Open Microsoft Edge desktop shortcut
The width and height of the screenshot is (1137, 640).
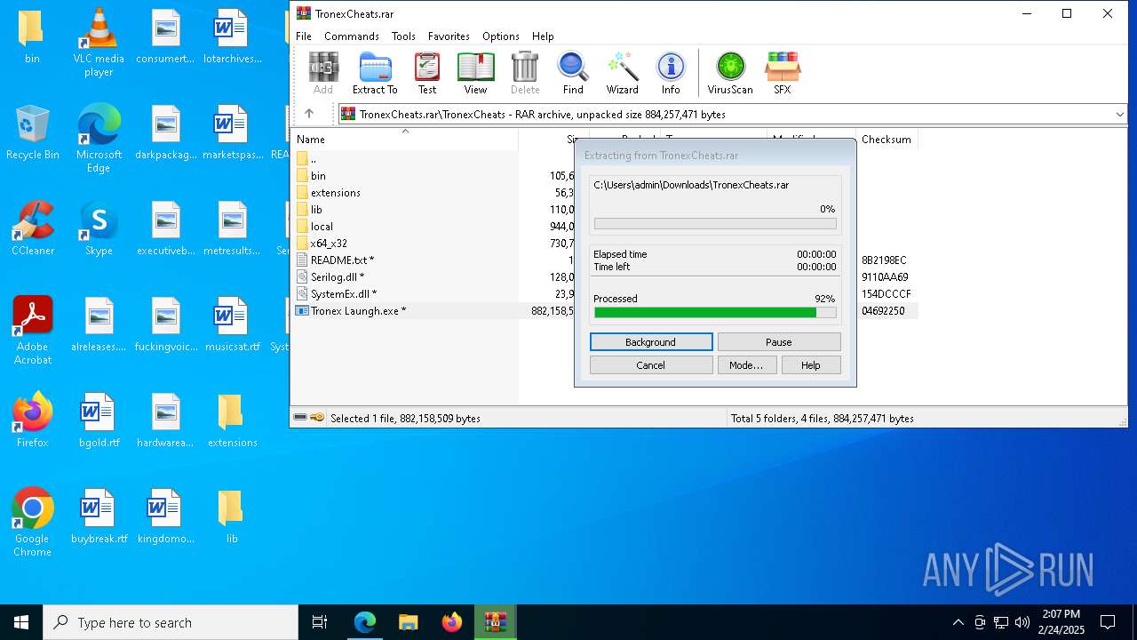coord(99,138)
